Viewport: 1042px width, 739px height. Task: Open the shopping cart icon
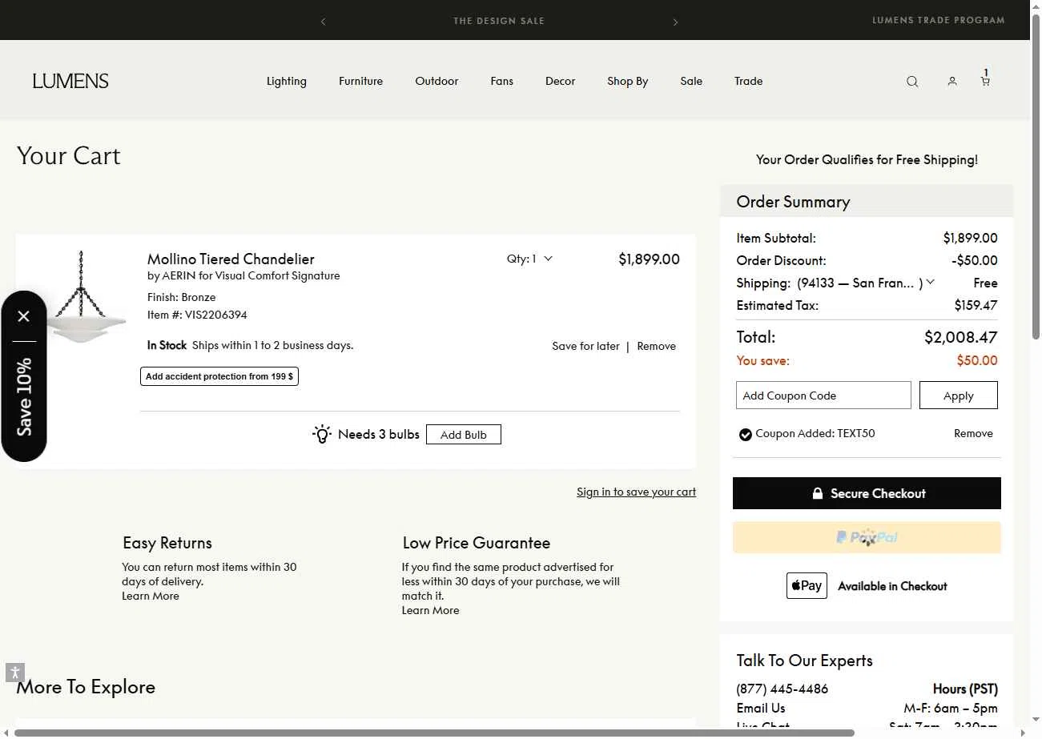pyautogui.click(x=985, y=80)
